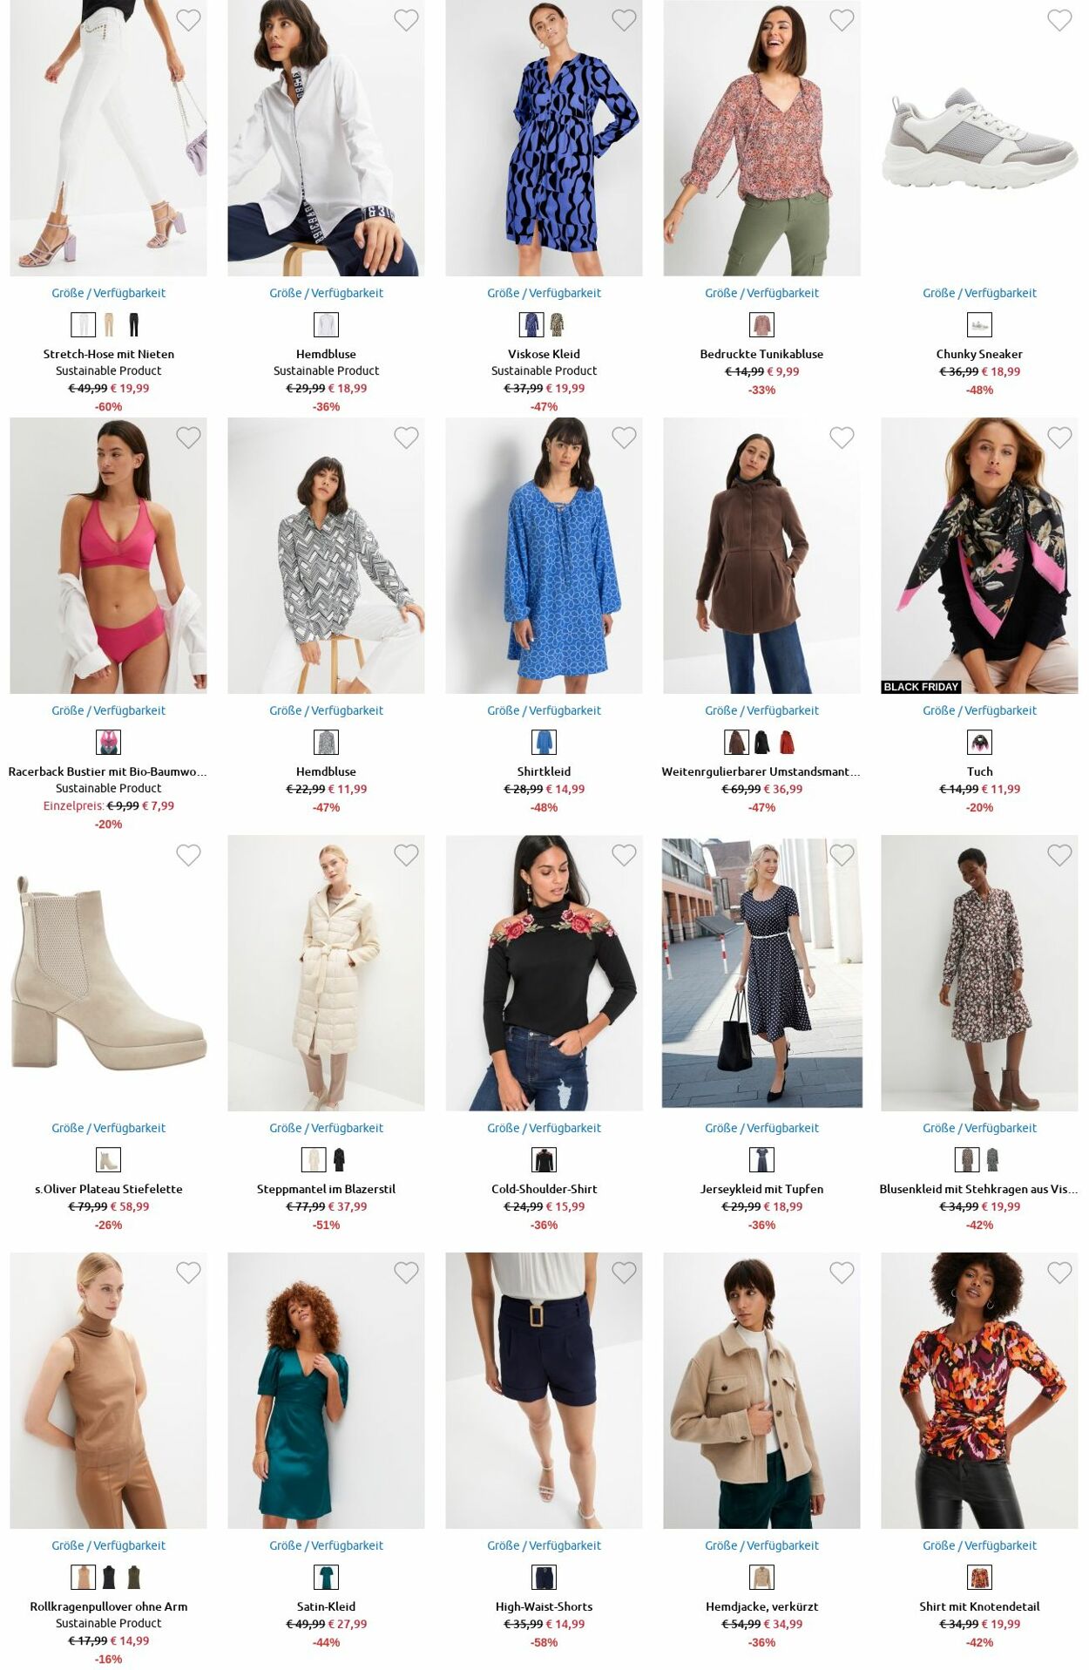The height and width of the screenshot is (1670, 1089).
Task: Select black swatch of Rollkragenpullover ohne Arm
Action: click(x=109, y=1578)
